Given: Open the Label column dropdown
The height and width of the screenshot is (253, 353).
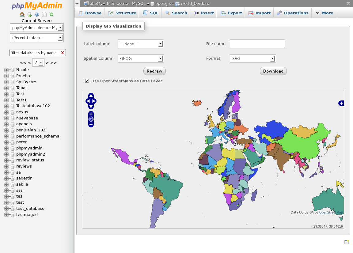Looking at the screenshot, I should point(141,44).
